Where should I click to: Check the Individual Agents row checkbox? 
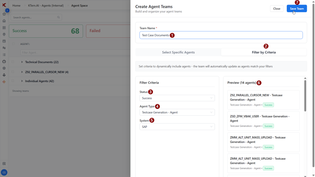click(x=13, y=81)
